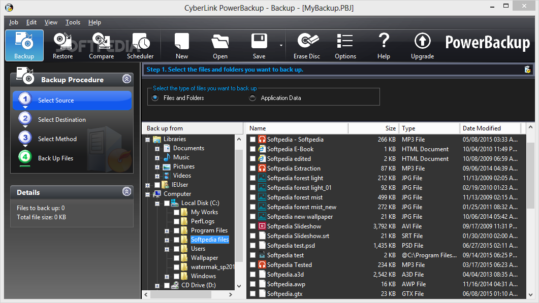Expand the Users folder node
539x303 pixels.
tap(167, 249)
